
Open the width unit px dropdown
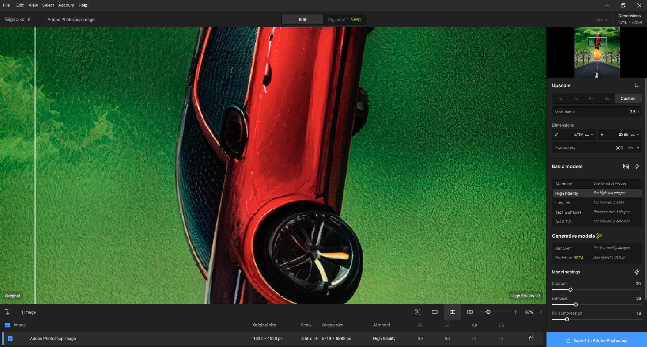589,134
